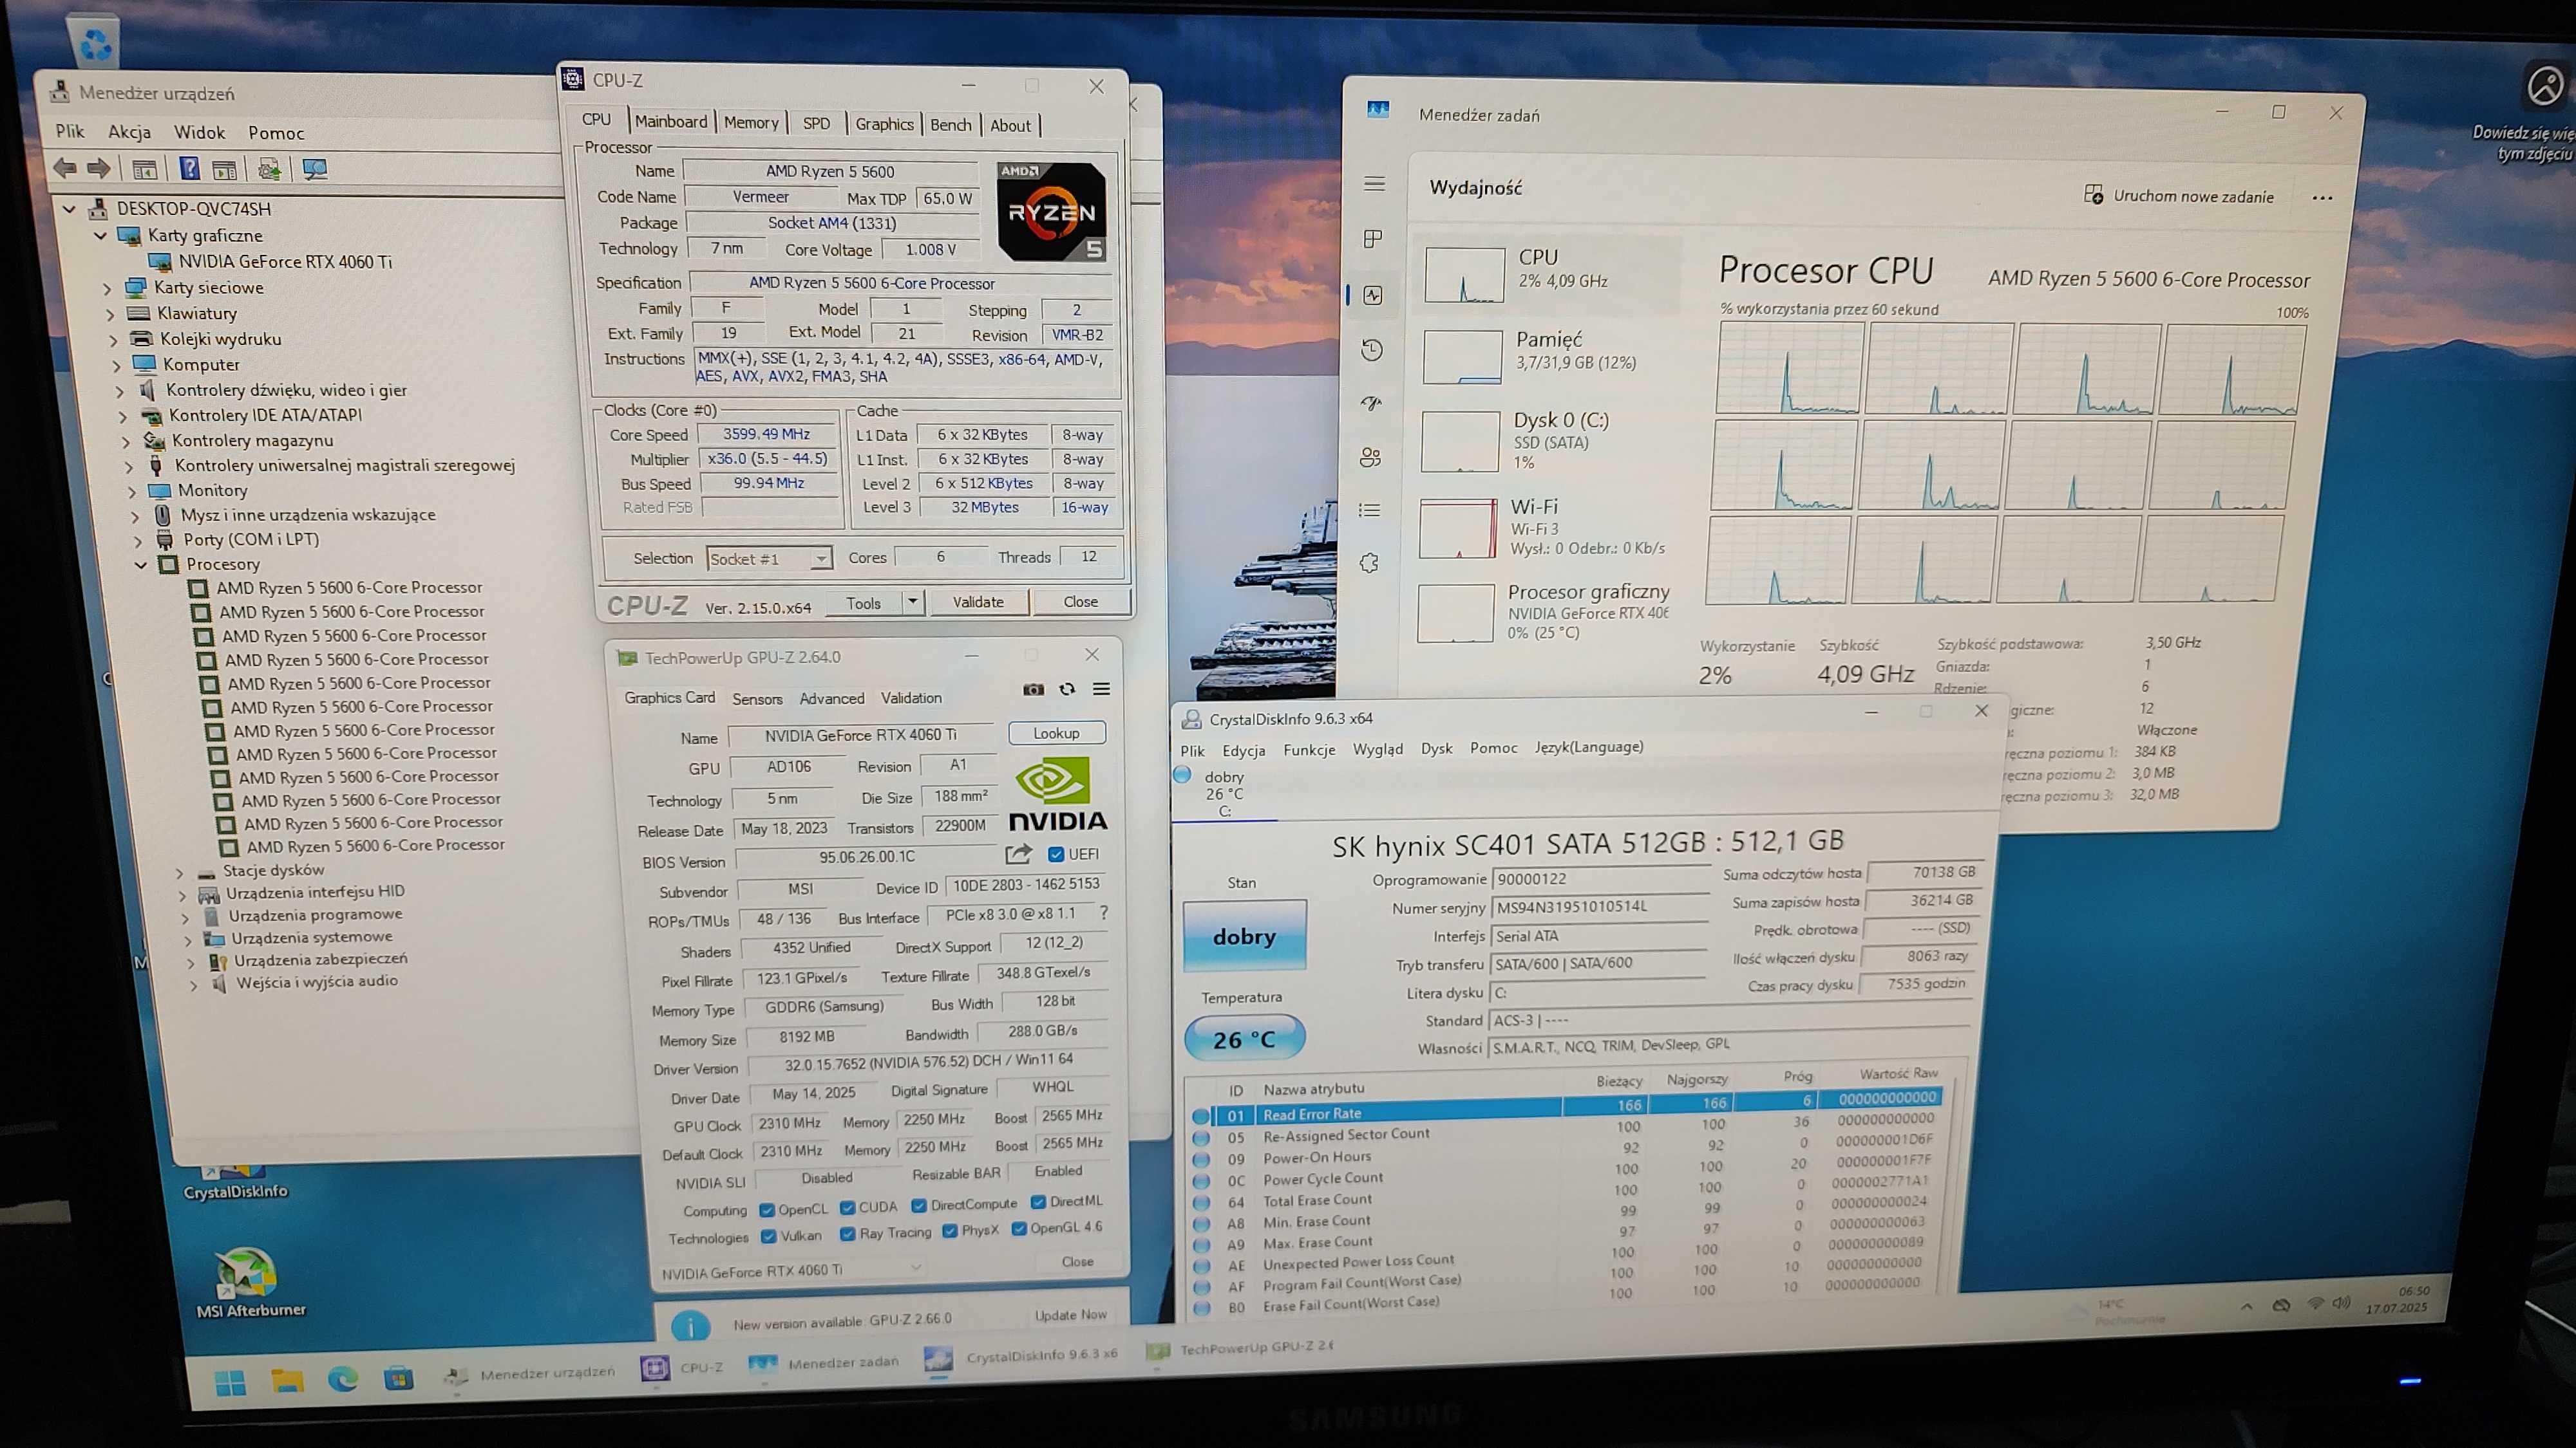Click the Forward arrow in Device Manager toolbar

[x=99, y=168]
